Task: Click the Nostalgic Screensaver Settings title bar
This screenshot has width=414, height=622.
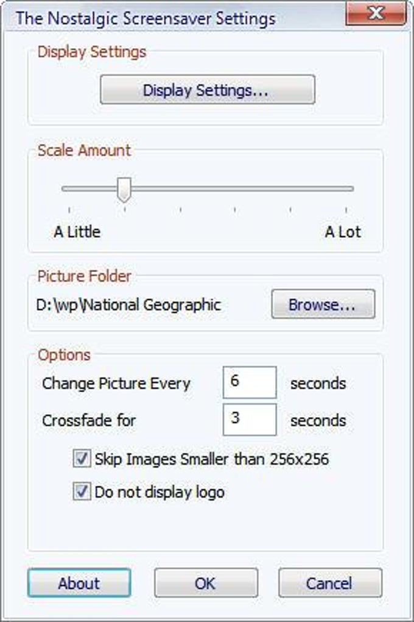Action: [146, 18]
